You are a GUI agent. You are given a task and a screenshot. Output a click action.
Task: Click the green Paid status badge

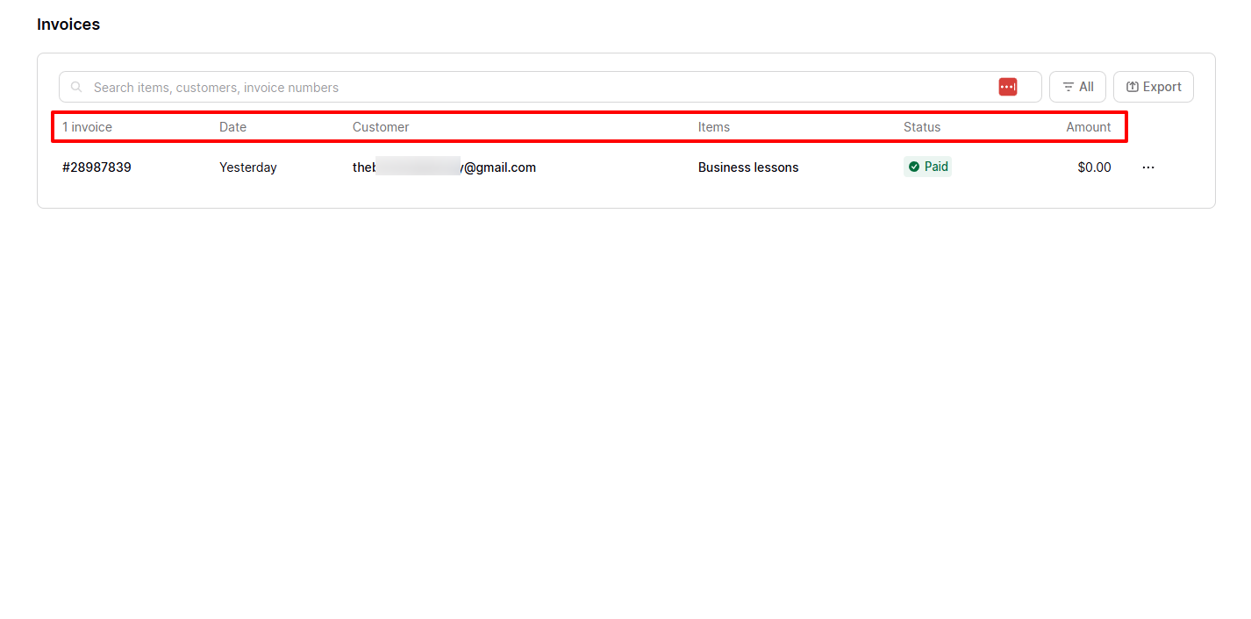(x=927, y=167)
